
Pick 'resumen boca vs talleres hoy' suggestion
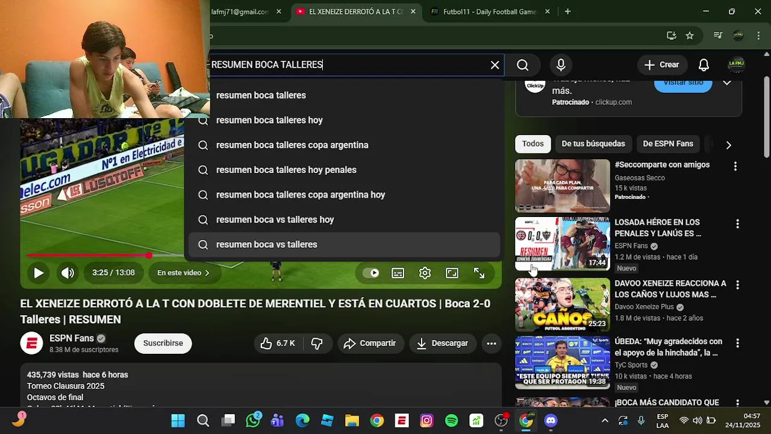pos(345,219)
